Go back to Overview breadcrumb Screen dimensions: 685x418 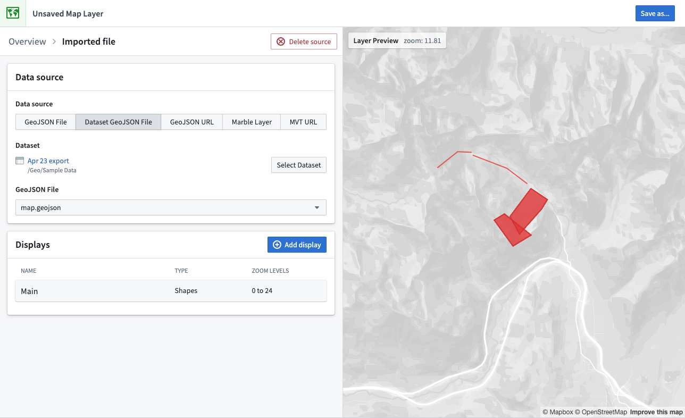click(x=27, y=41)
